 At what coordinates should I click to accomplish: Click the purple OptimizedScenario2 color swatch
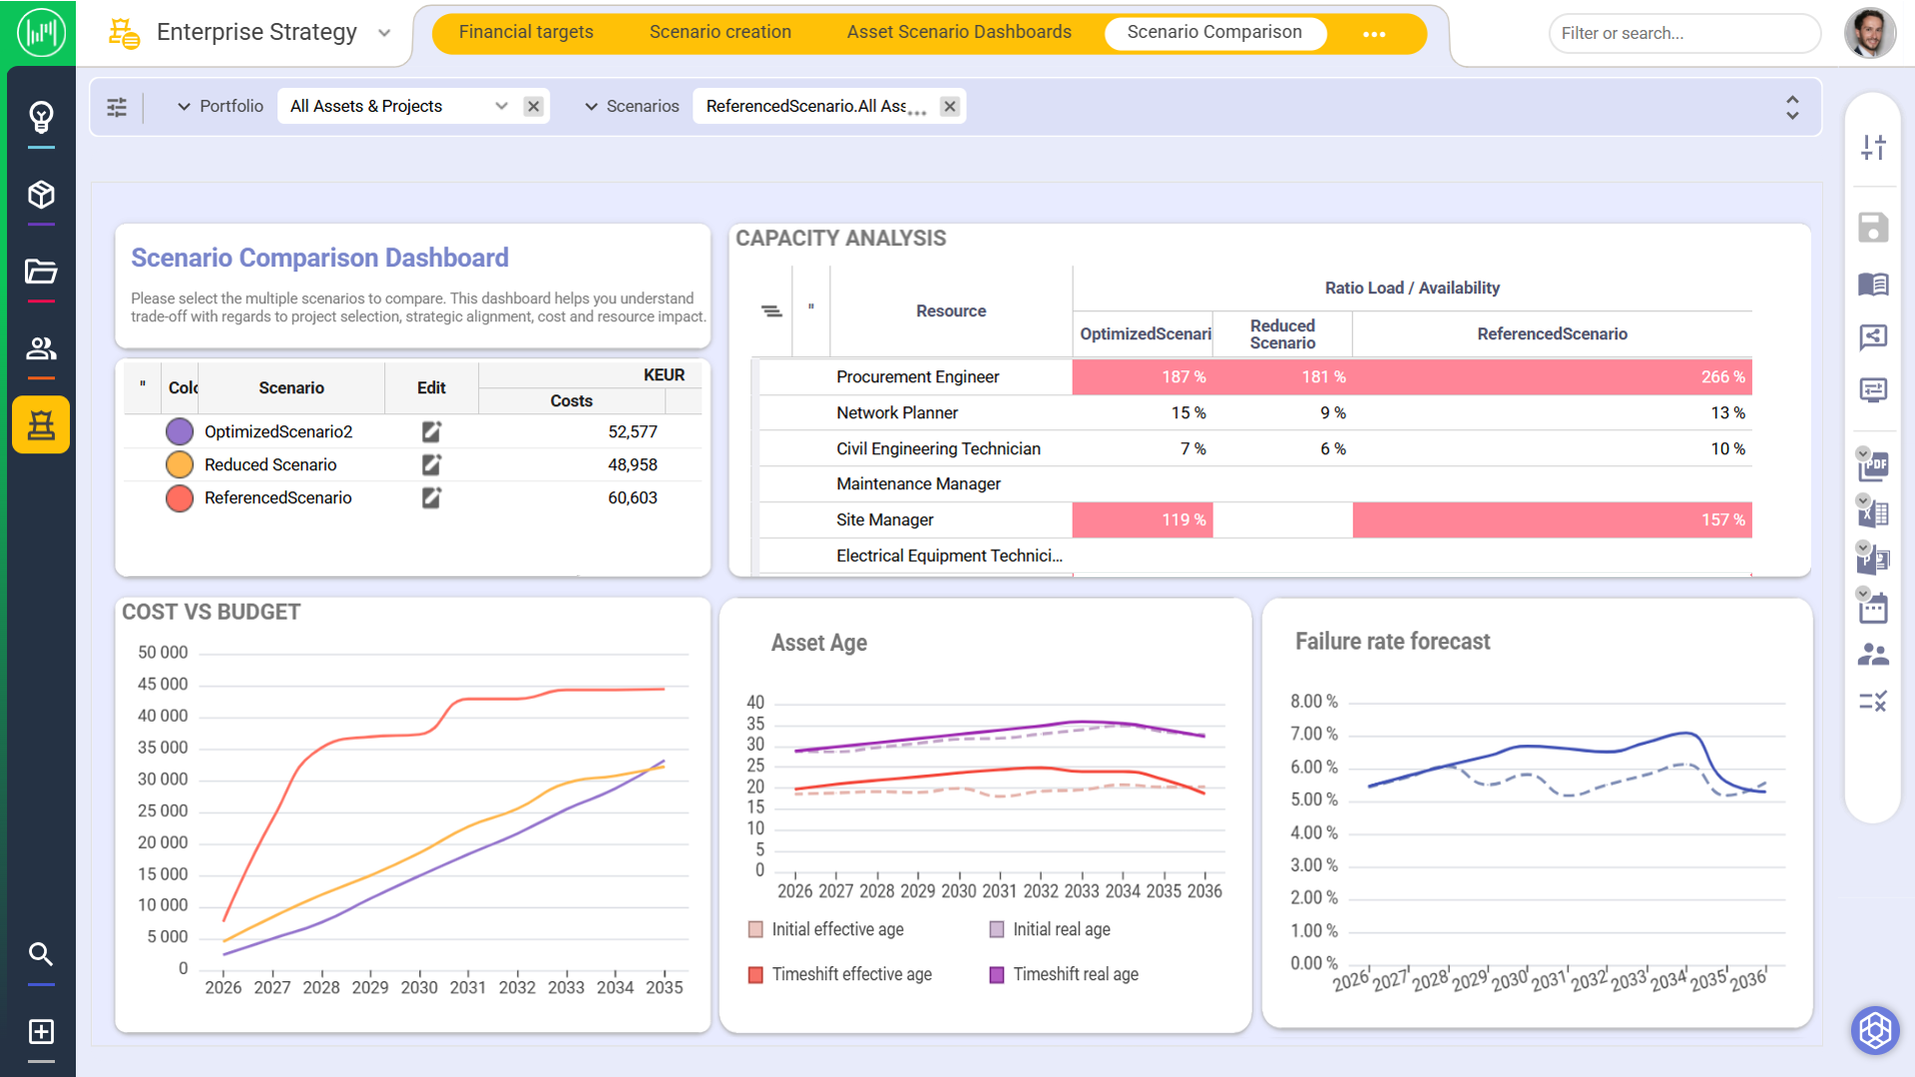[x=180, y=431]
